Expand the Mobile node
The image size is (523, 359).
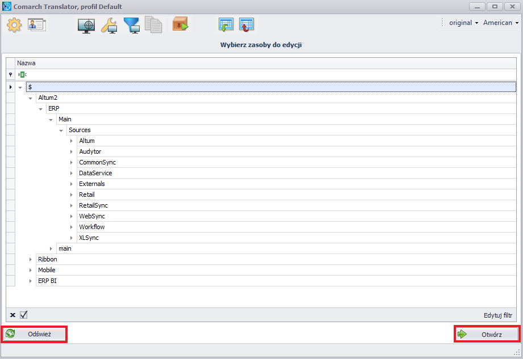pos(30,271)
